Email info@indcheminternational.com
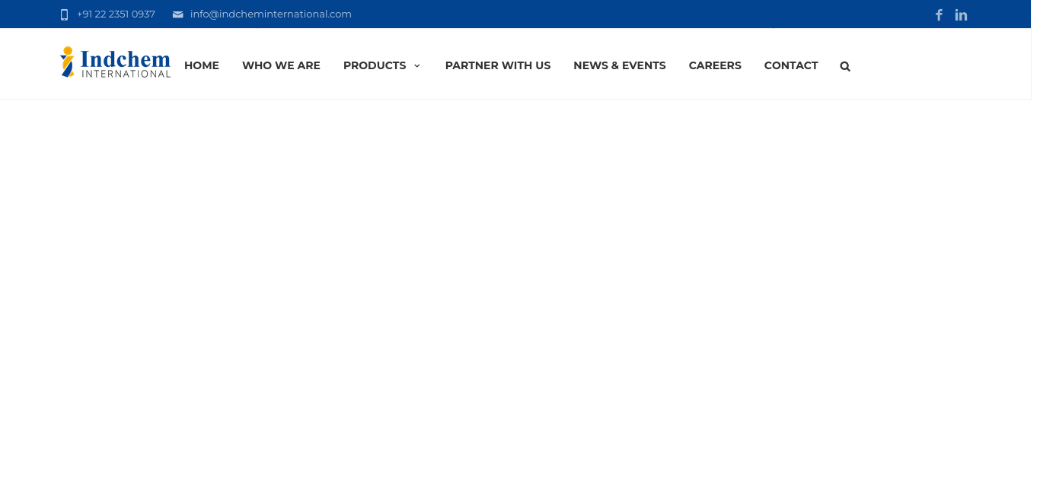Screen dimensions: 1040x495 [271, 14]
